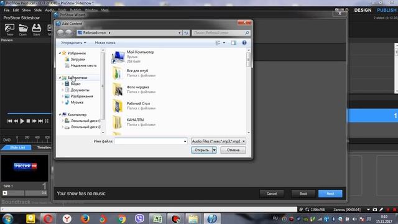Open Viber from the taskbar
The image size is (398, 224).
tap(139, 218)
